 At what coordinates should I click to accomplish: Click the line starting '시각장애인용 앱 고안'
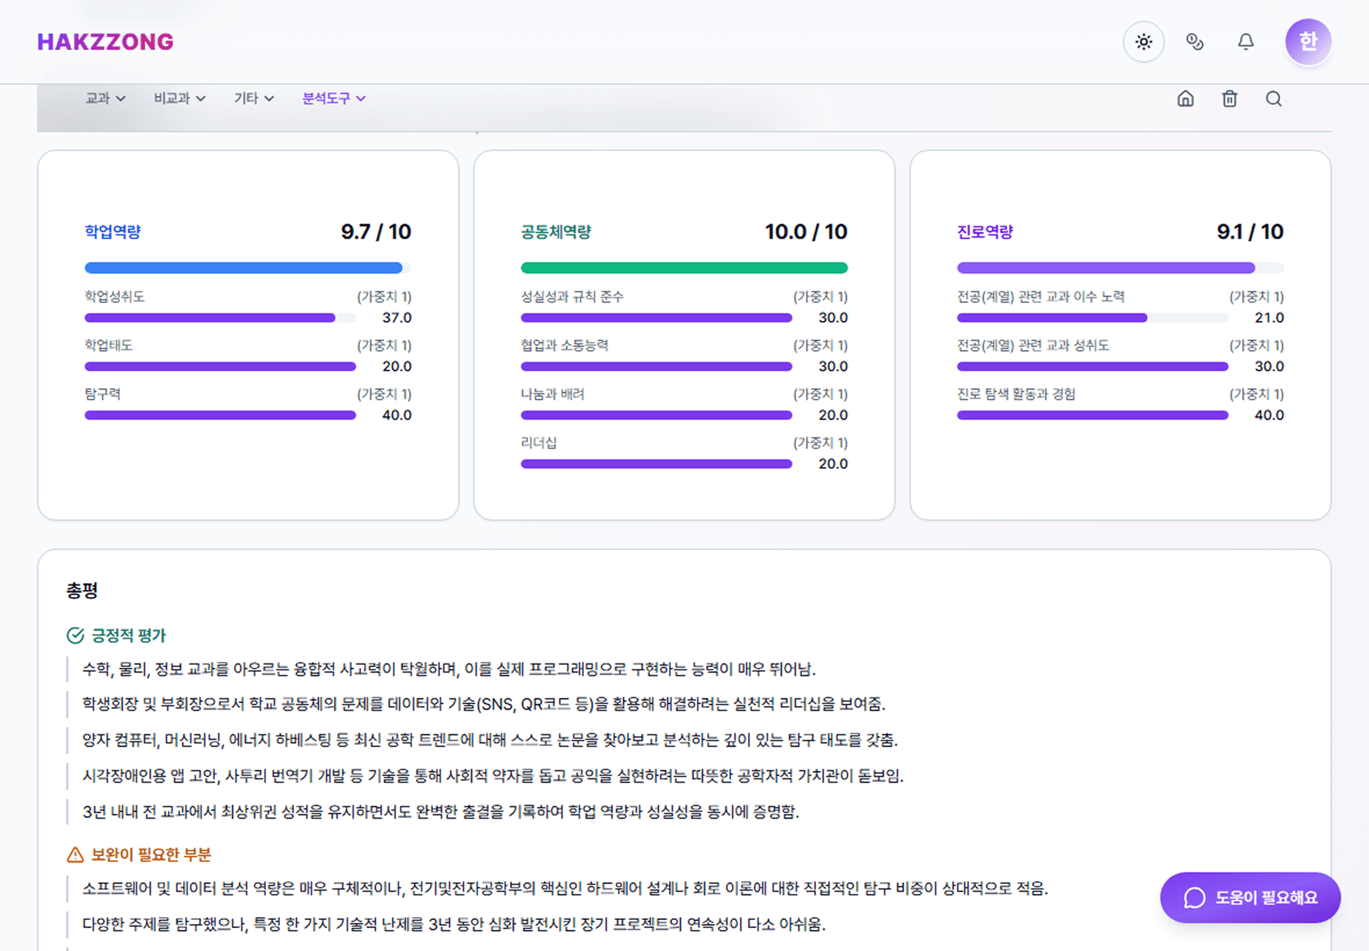tap(493, 775)
